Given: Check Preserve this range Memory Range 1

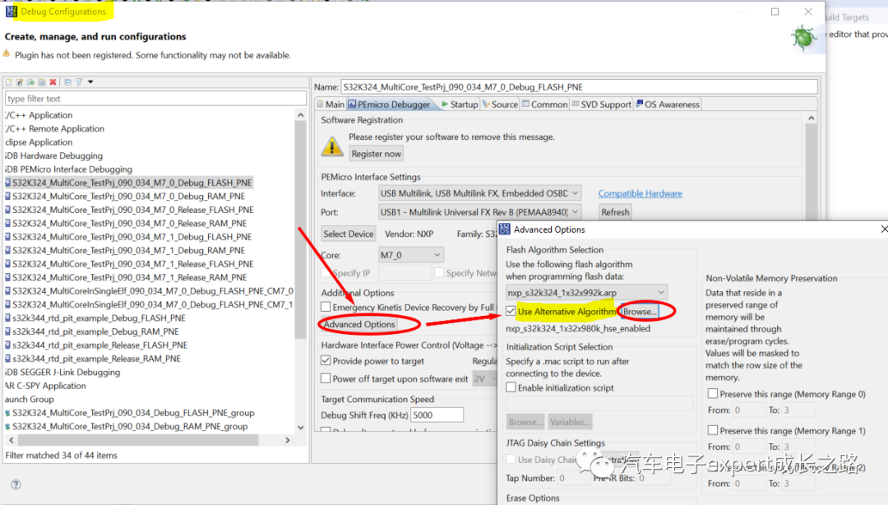Looking at the screenshot, I should click(x=712, y=430).
